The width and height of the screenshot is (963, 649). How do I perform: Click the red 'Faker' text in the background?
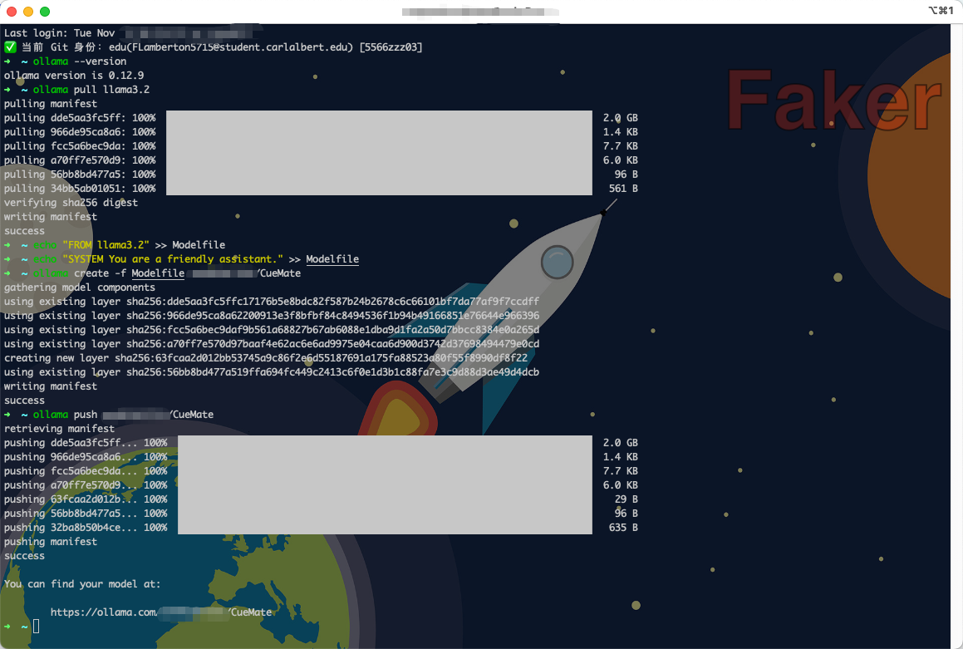point(831,100)
